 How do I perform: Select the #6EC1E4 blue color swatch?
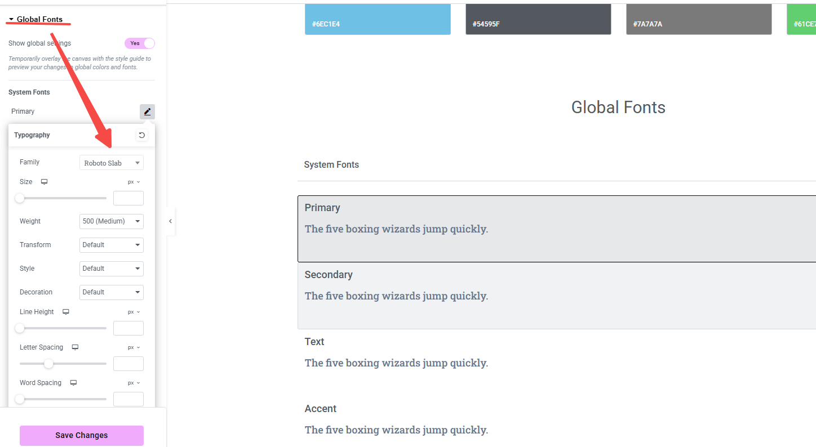pos(378,19)
